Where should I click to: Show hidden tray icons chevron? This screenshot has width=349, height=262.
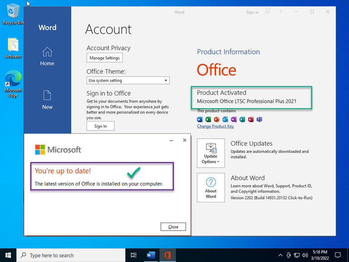pyautogui.click(x=280, y=255)
